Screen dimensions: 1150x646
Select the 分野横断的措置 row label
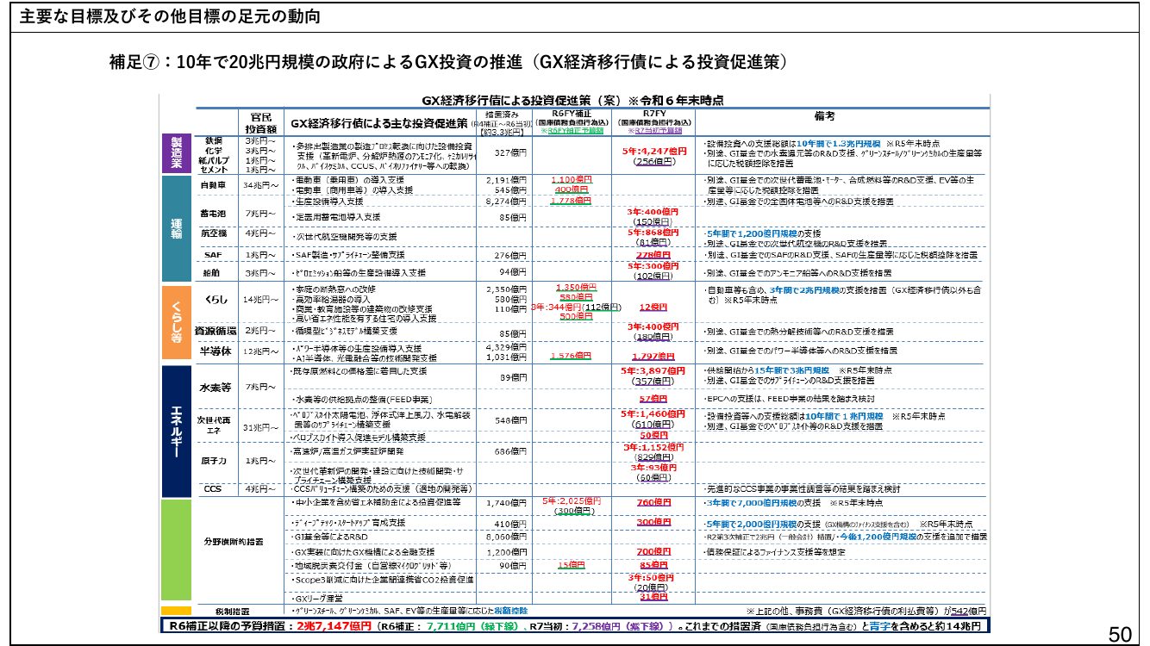coord(233,541)
